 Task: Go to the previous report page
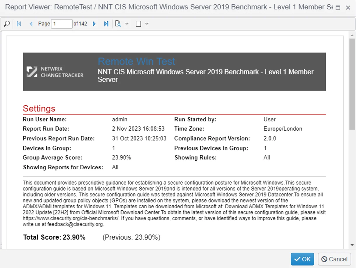coord(31,24)
